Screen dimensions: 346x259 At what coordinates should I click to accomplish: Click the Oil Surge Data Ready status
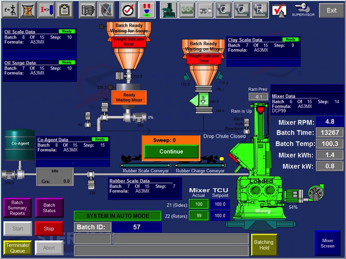[67, 62]
